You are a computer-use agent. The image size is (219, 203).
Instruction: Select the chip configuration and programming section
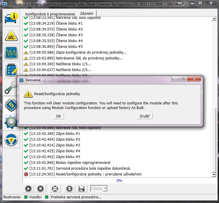(x=11, y=104)
